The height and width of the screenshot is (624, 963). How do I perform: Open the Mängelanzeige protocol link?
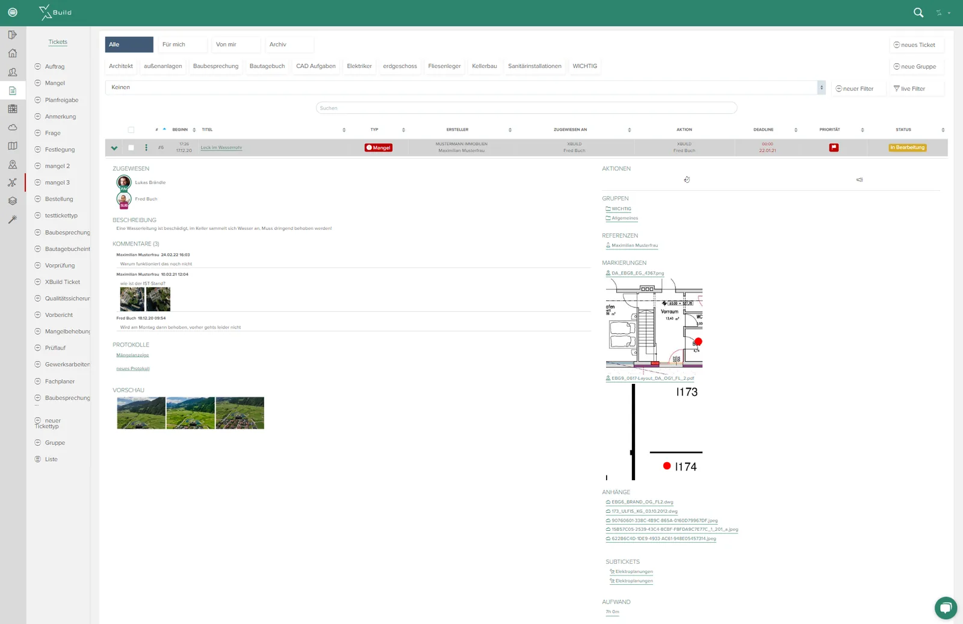[132, 356]
